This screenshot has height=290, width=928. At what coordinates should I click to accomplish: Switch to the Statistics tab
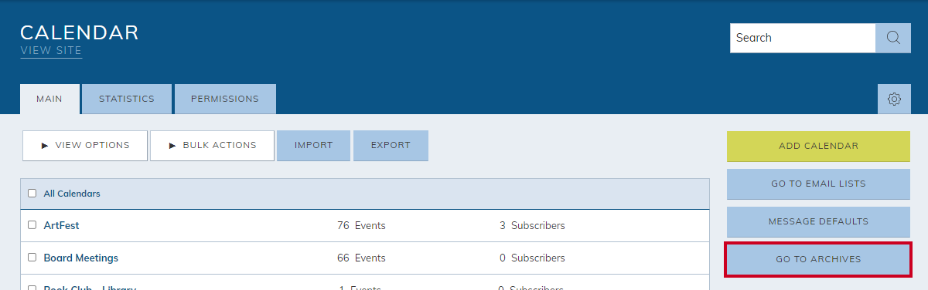(127, 99)
